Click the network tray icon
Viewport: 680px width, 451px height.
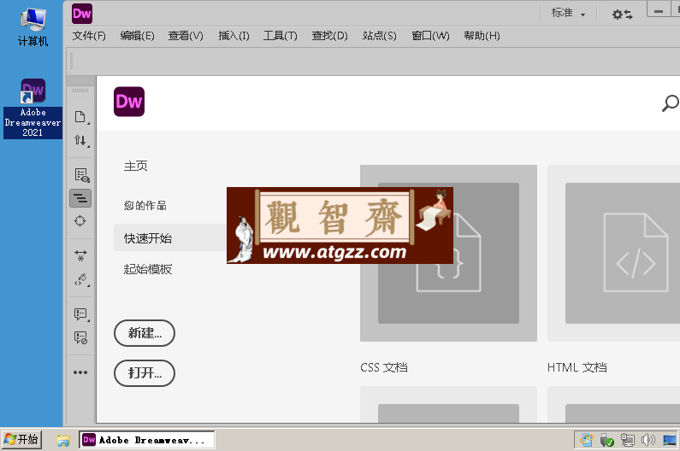point(628,440)
